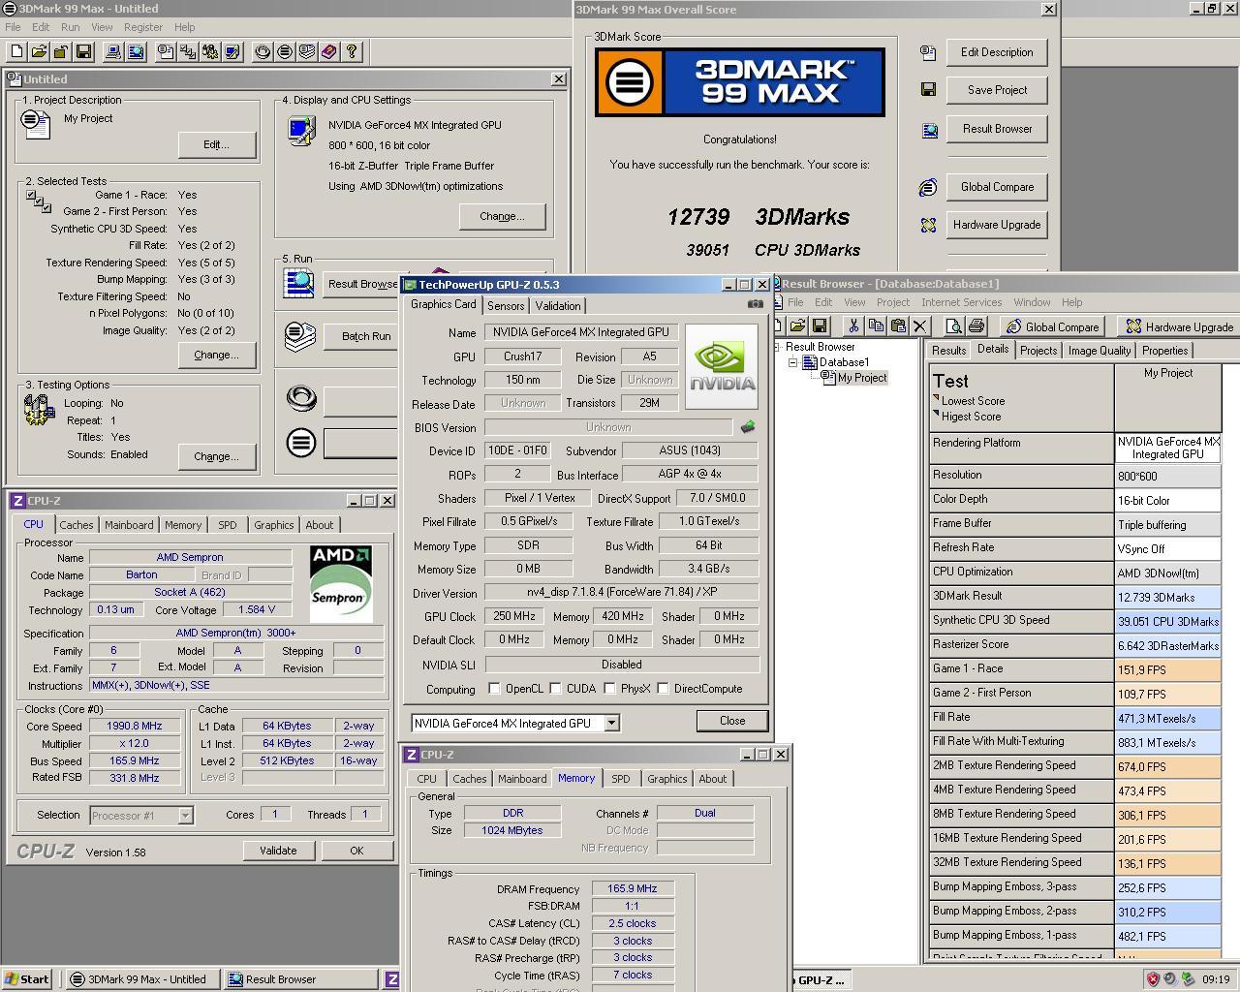
Task: Click the save BIOS chip icon in GPU-Z
Action: (x=748, y=426)
